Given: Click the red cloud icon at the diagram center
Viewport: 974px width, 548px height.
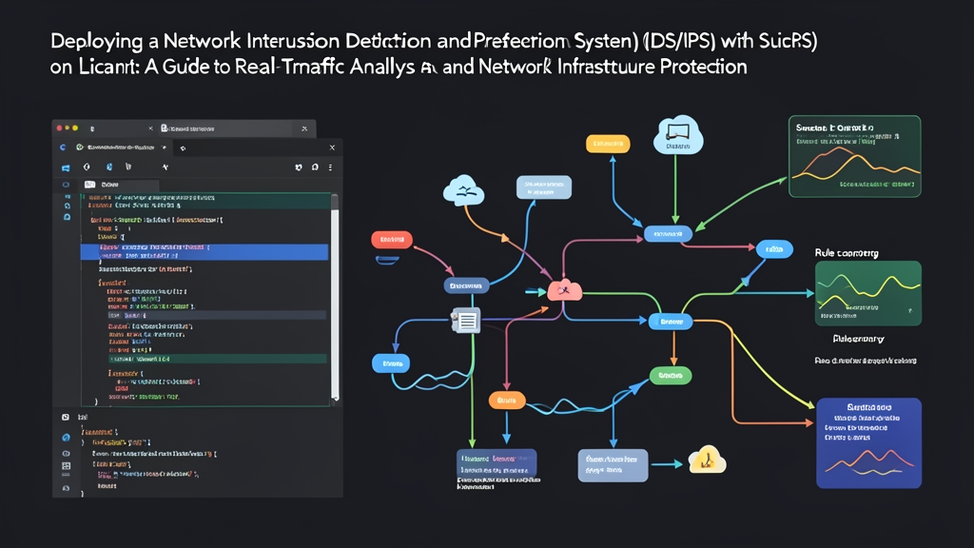Looking at the screenshot, I should tap(565, 290).
